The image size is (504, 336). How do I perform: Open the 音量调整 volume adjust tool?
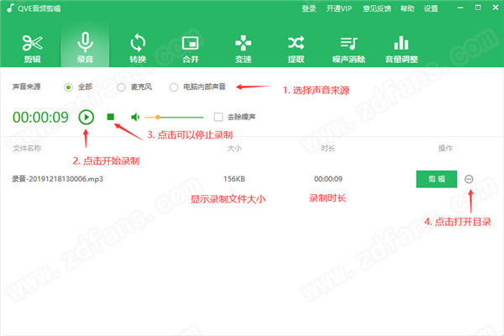(402, 49)
